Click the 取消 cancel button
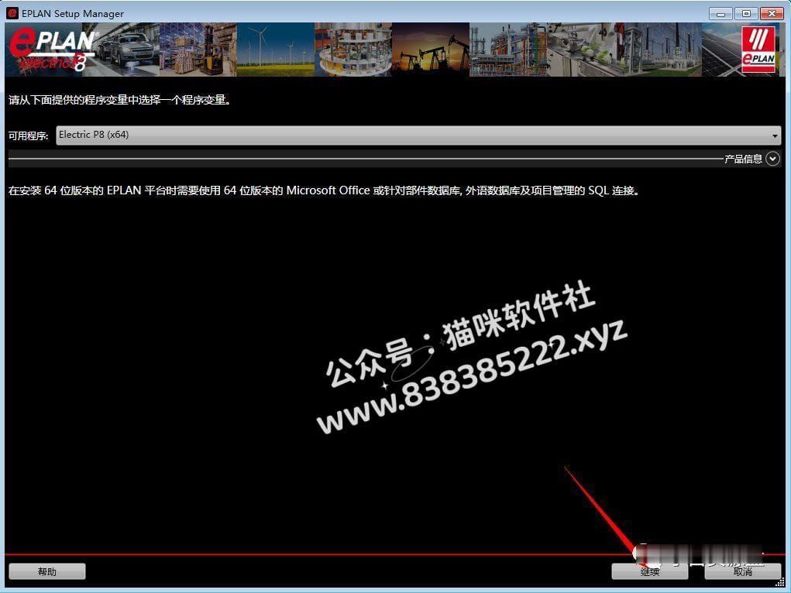This screenshot has width=791, height=593. (x=742, y=571)
